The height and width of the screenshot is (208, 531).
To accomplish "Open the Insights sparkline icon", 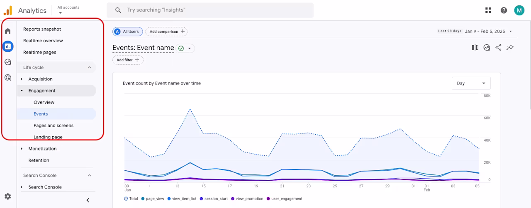I will [510, 48].
